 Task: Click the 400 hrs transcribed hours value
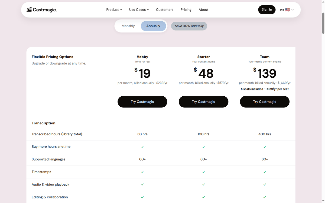pos(265,134)
